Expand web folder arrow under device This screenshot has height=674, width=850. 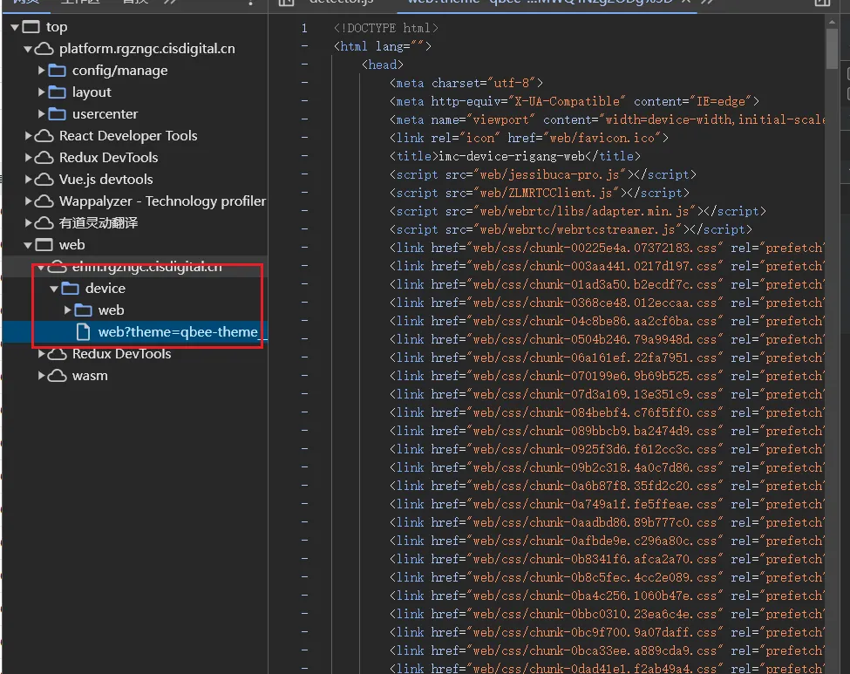[67, 310]
